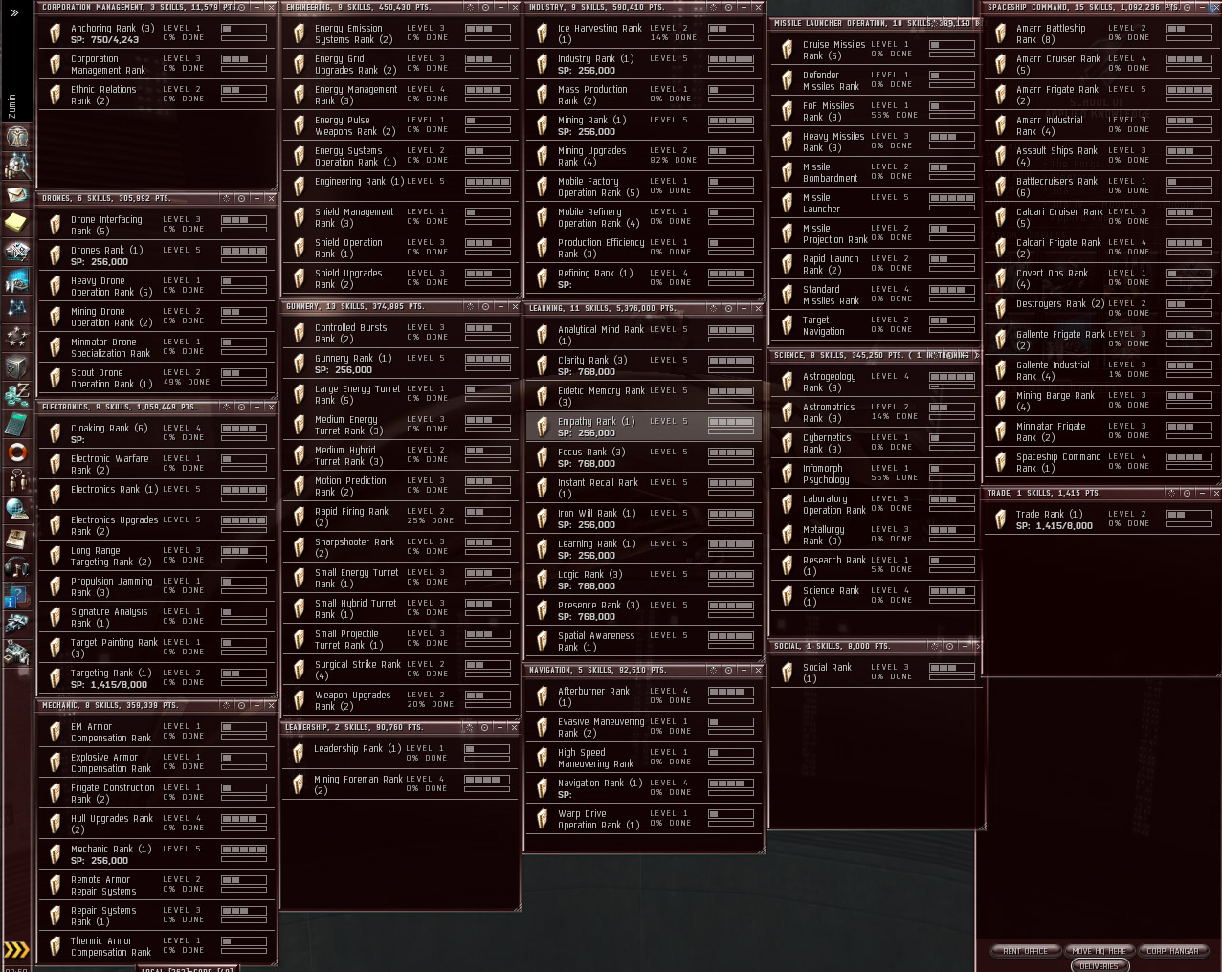Click the circle icon on Electronics window header
1222x972 pixels.
point(241,407)
